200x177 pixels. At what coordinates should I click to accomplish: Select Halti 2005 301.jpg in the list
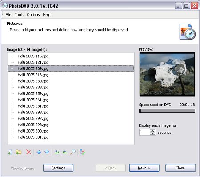(x=33, y=137)
